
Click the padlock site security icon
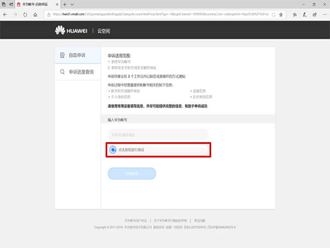tap(49, 14)
